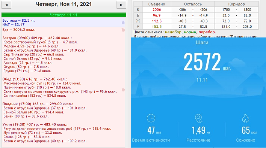Tap the flame icon above Сожжено
The height and width of the screenshot is (148, 266).
click(x=245, y=118)
